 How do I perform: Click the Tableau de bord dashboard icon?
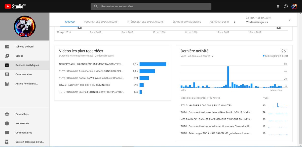click(7, 47)
